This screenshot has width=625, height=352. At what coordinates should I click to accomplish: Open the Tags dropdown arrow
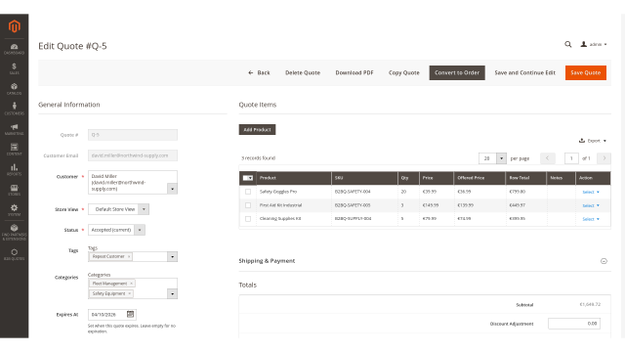172,256
